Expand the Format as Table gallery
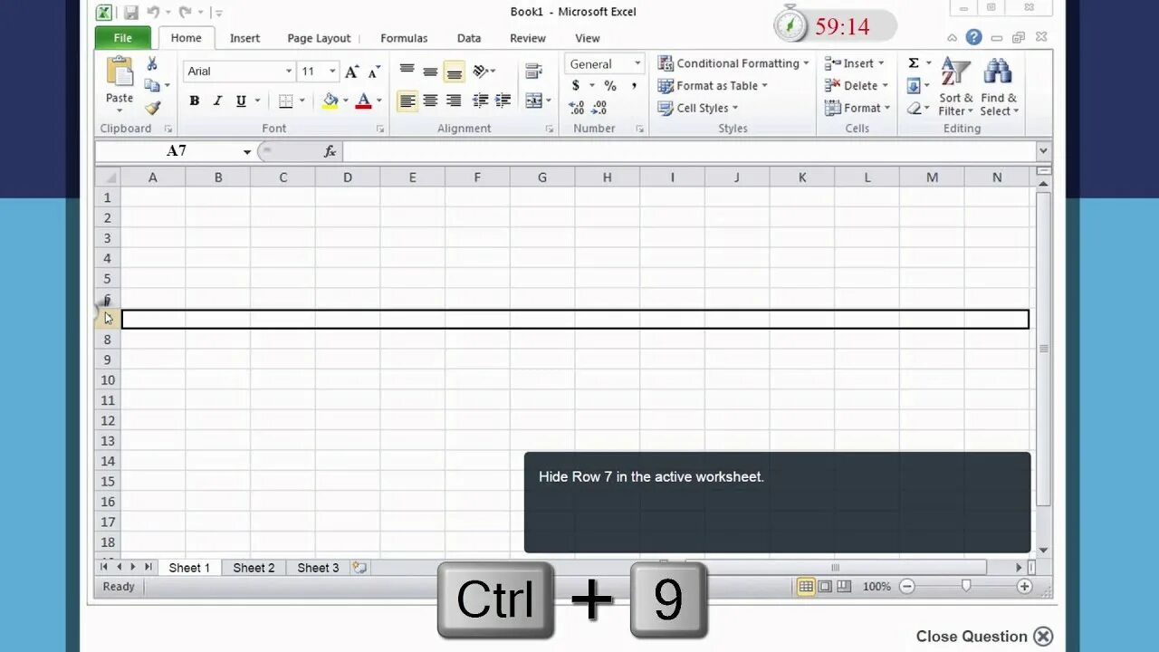Screen dimensions: 1159x652 (x=713, y=85)
